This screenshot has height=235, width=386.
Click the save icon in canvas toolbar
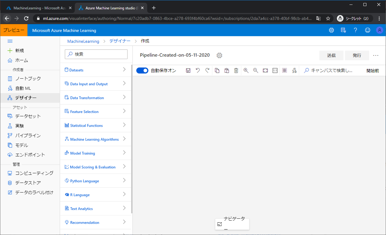[188, 70]
